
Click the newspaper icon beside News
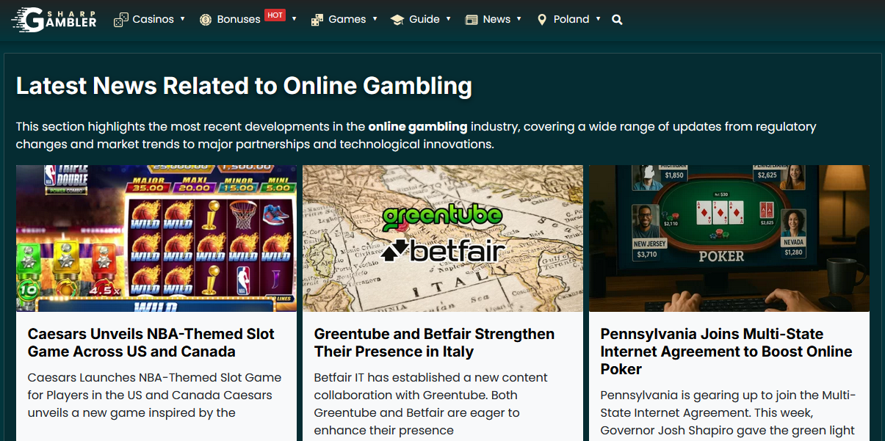coord(472,20)
